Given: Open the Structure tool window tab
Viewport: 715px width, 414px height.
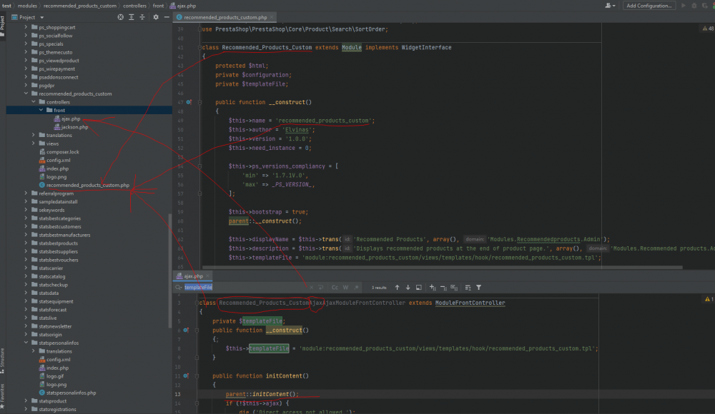Looking at the screenshot, I should [x=3, y=357].
